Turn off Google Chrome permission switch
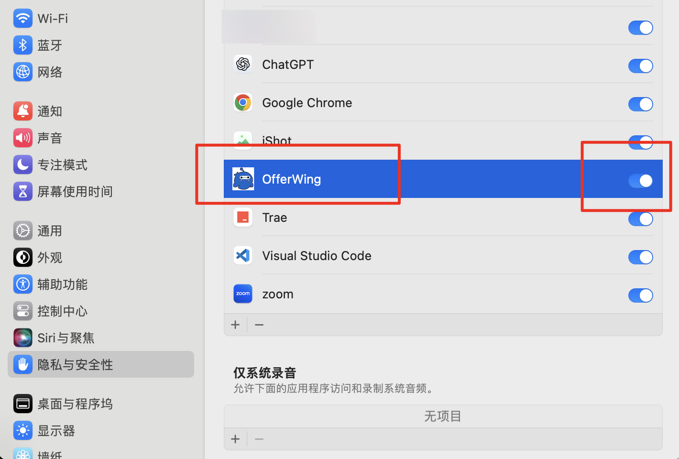The height and width of the screenshot is (459, 679). tap(640, 104)
